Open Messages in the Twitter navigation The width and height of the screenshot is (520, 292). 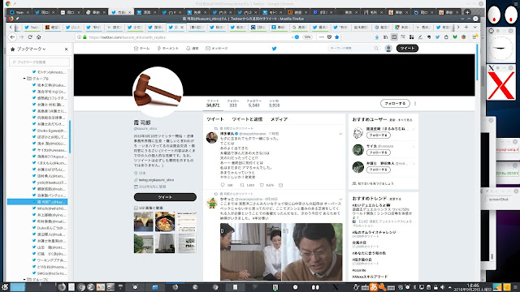217,49
